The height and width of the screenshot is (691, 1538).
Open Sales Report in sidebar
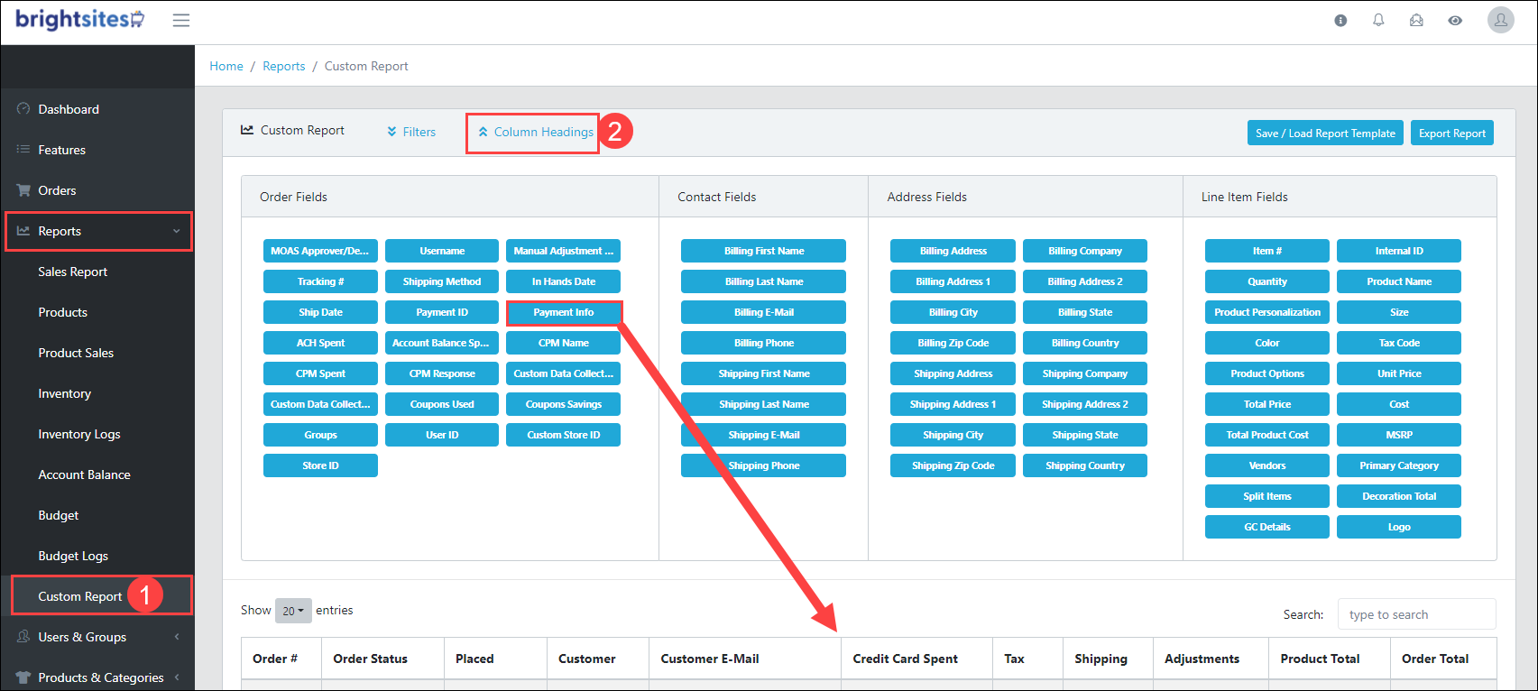click(x=72, y=272)
